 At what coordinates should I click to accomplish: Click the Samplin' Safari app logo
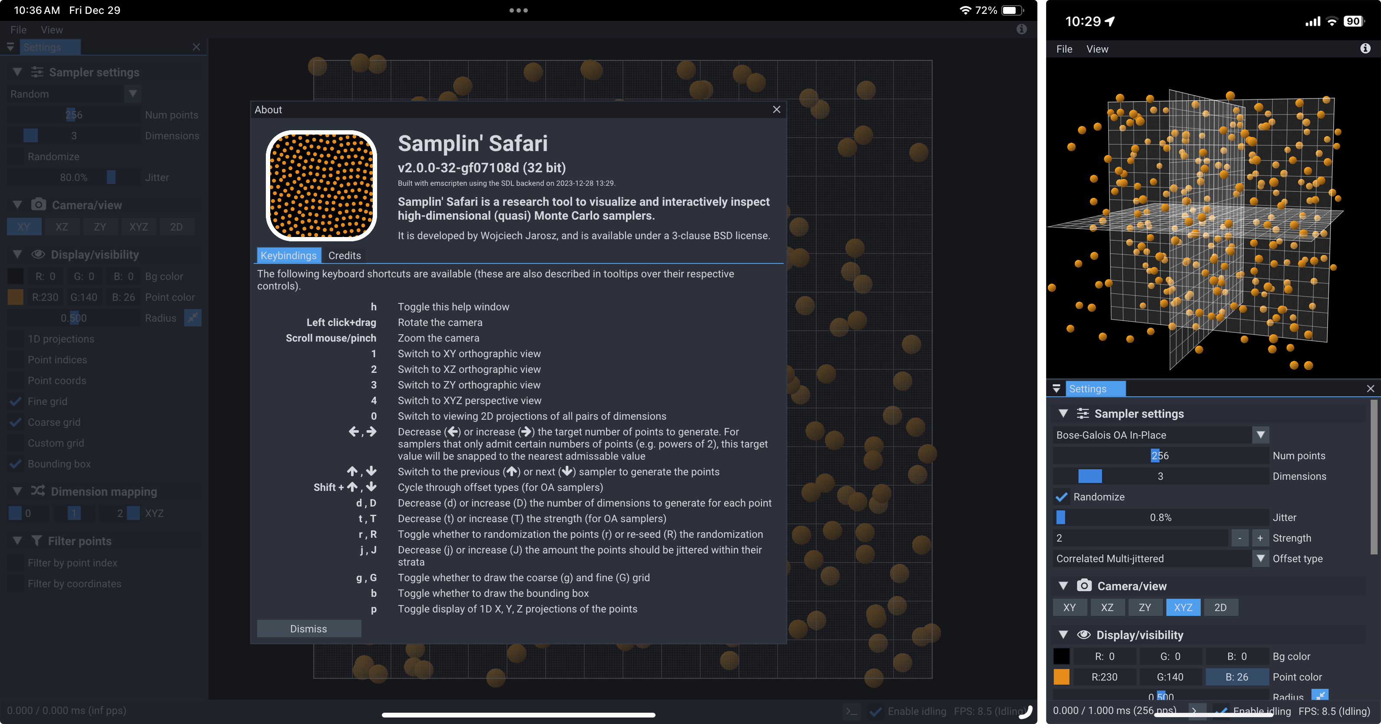(321, 185)
